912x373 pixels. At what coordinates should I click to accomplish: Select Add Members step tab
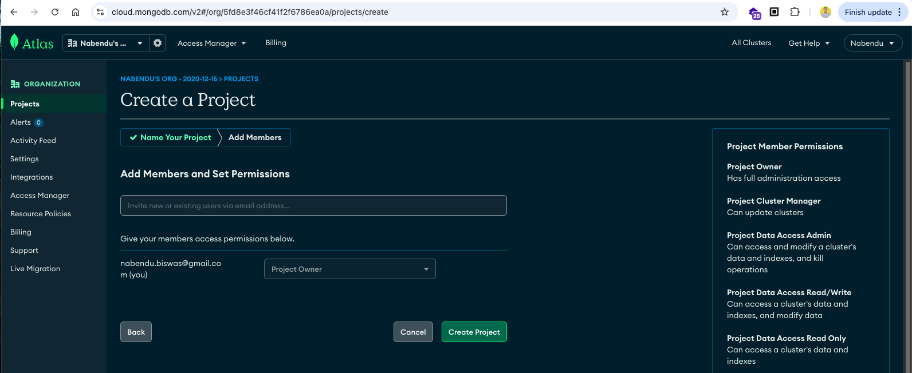pos(255,137)
